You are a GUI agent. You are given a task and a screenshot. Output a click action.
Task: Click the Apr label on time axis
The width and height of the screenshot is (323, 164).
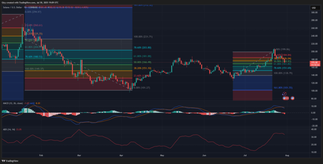point(121,155)
